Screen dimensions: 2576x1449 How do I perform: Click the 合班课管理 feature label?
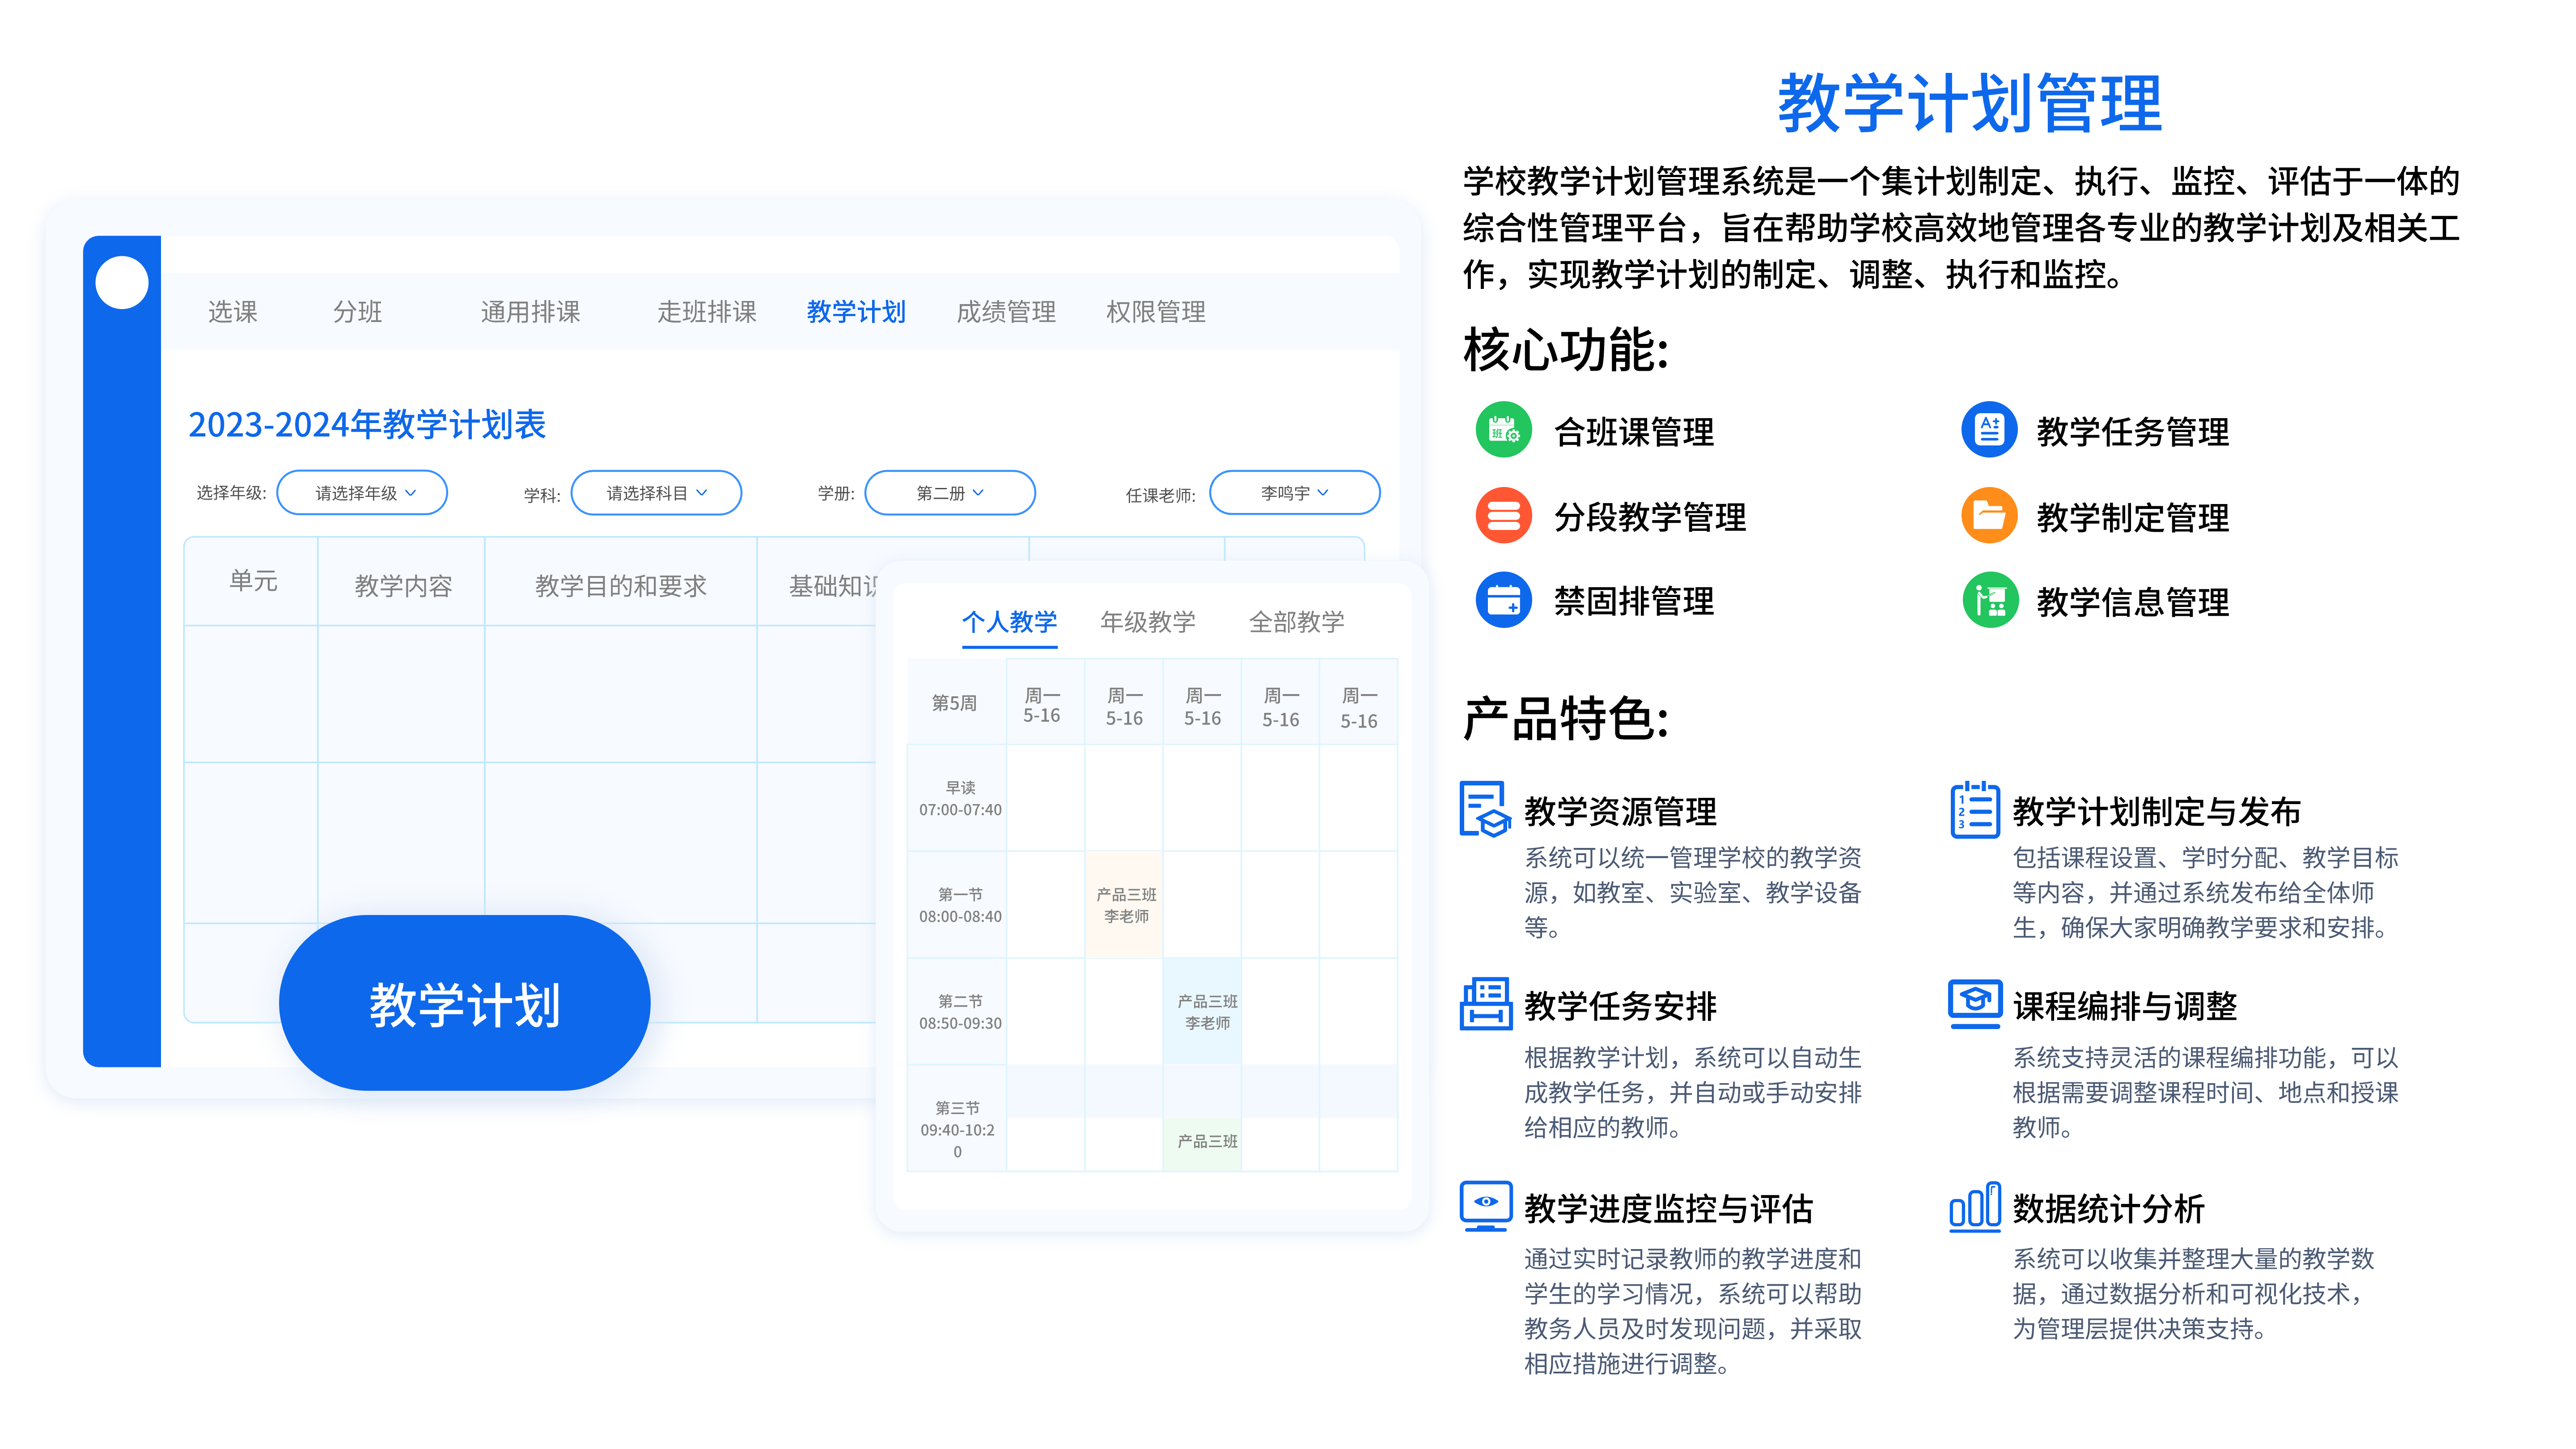pos(1634,431)
